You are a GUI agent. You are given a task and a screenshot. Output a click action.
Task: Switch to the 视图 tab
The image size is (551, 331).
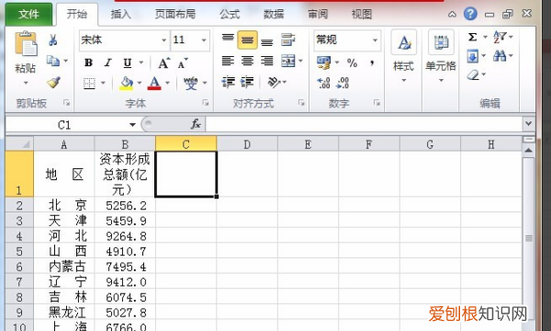click(362, 15)
